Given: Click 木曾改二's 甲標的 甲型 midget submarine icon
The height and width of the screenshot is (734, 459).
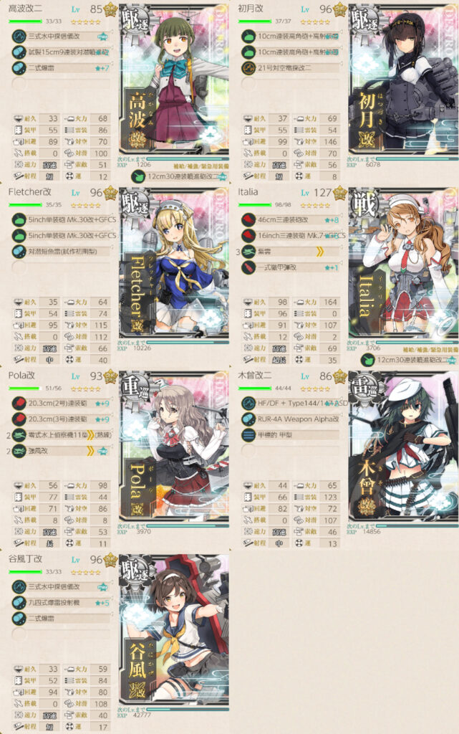Looking at the screenshot, I should (x=248, y=435).
